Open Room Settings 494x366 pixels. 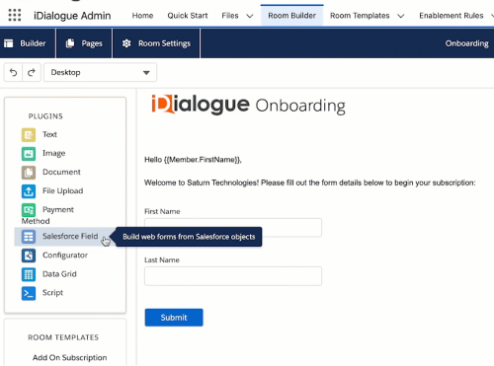(156, 43)
